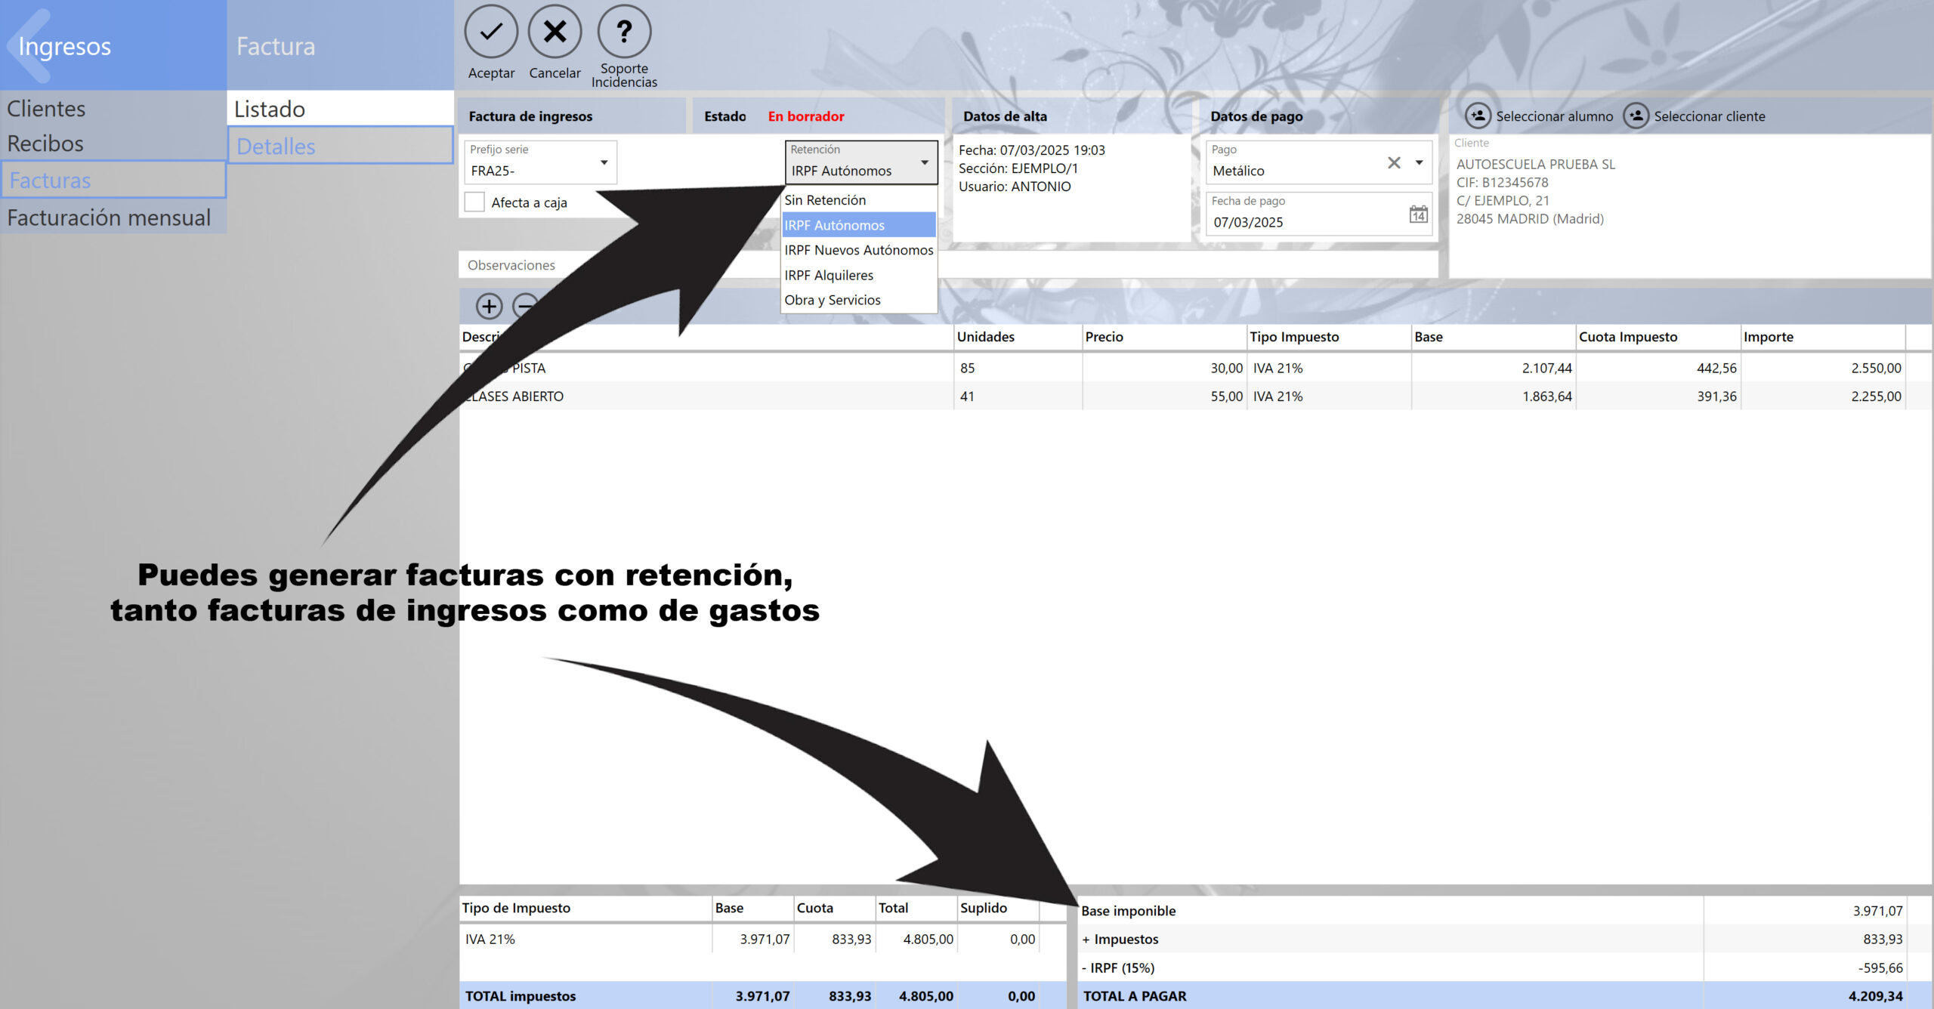Open Soporte Incidencias help icon
1934x1009 pixels.
[624, 32]
